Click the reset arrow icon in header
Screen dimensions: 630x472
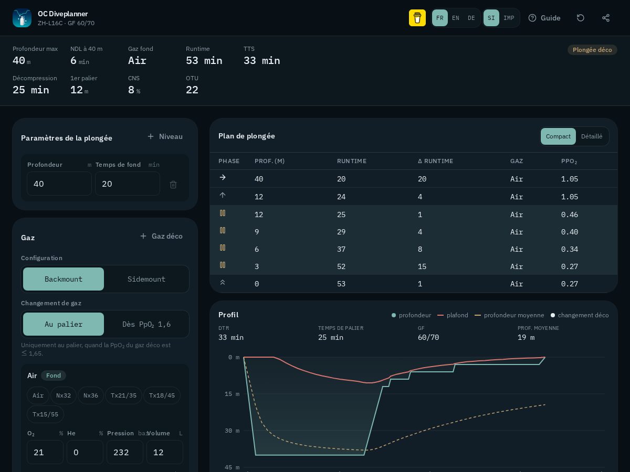pos(581,18)
